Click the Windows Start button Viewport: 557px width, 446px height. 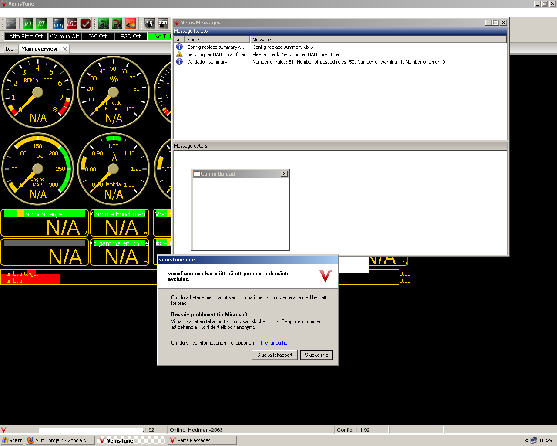click(12, 440)
